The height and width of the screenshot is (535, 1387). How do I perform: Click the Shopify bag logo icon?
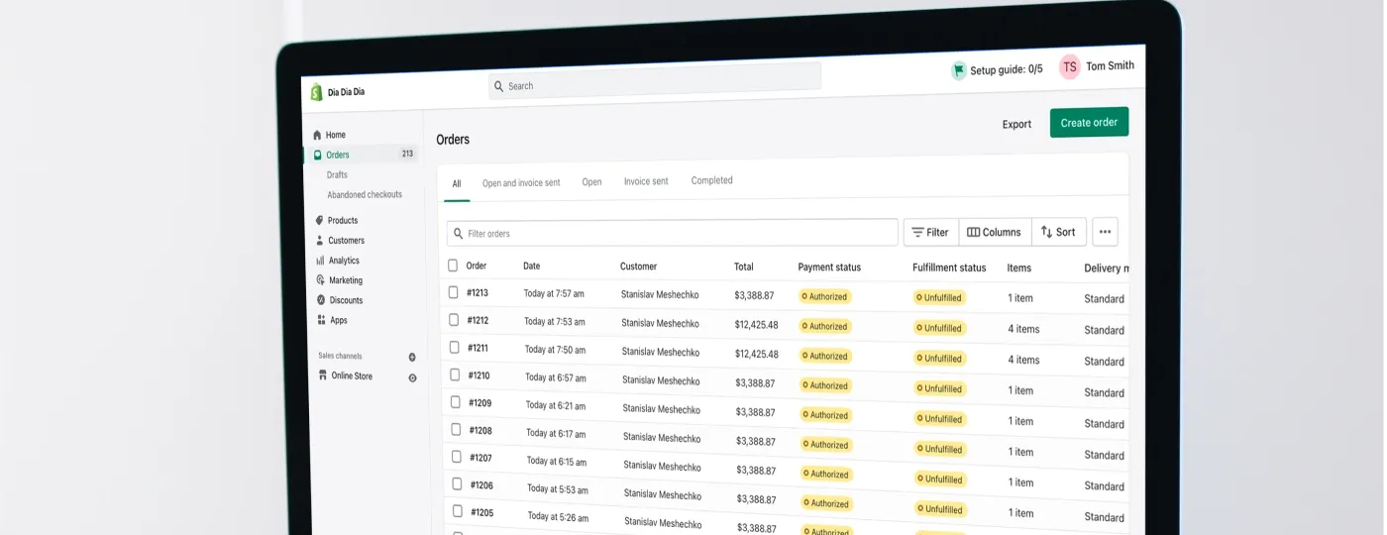(317, 92)
